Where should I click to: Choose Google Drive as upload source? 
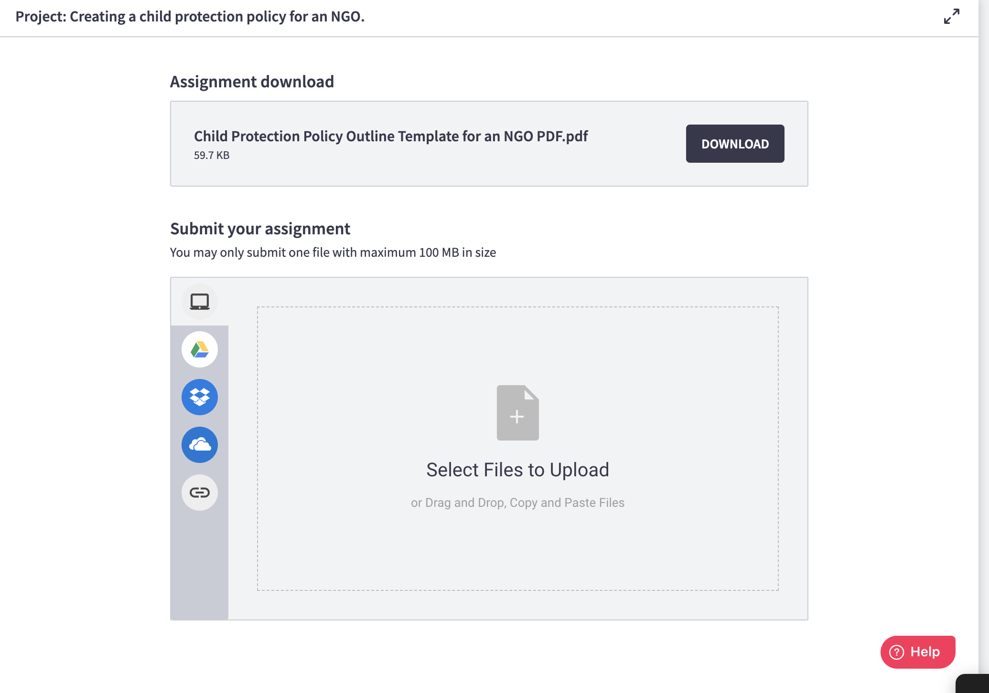click(x=200, y=349)
